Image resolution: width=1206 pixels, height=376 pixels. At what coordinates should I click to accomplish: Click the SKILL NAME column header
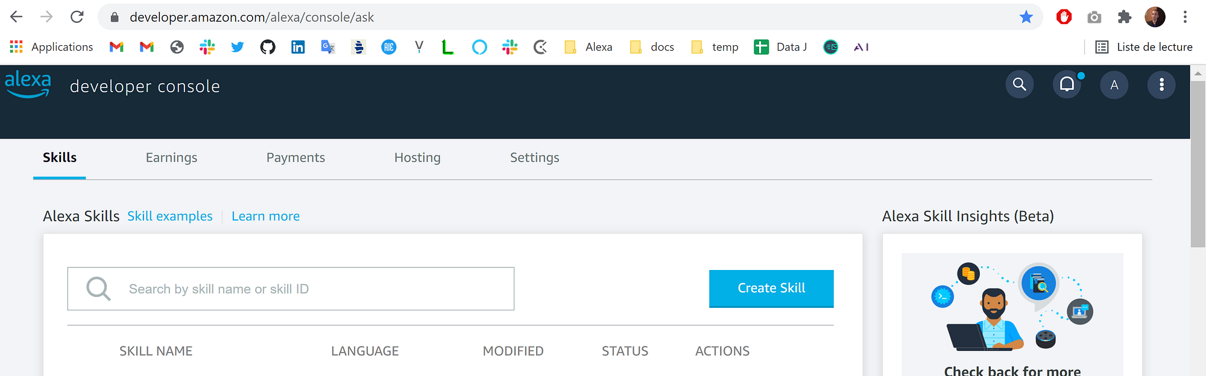click(x=156, y=351)
